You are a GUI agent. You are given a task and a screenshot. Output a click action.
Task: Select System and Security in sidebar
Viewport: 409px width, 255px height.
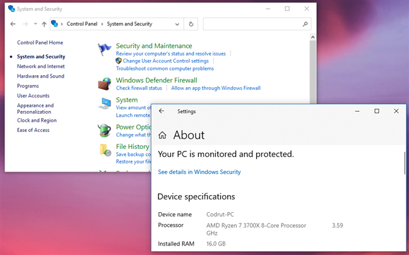point(41,57)
